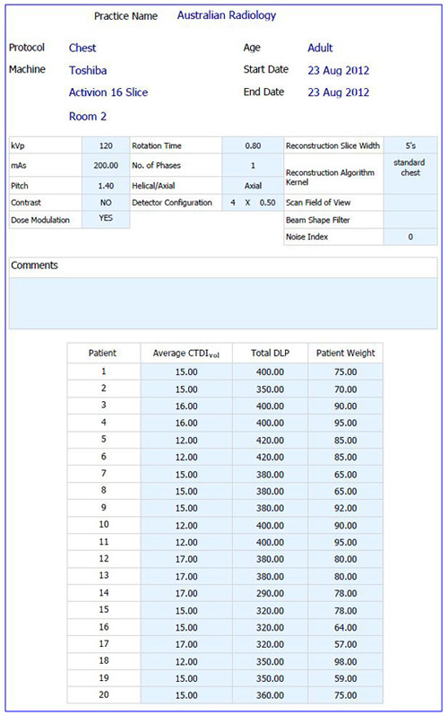448x716 pixels.
Task: Click the Noise Index value field
Action: [x=410, y=237]
